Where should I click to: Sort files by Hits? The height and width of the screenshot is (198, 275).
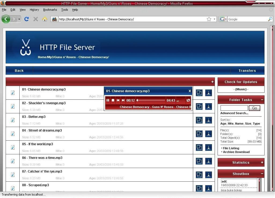click(x=230, y=124)
